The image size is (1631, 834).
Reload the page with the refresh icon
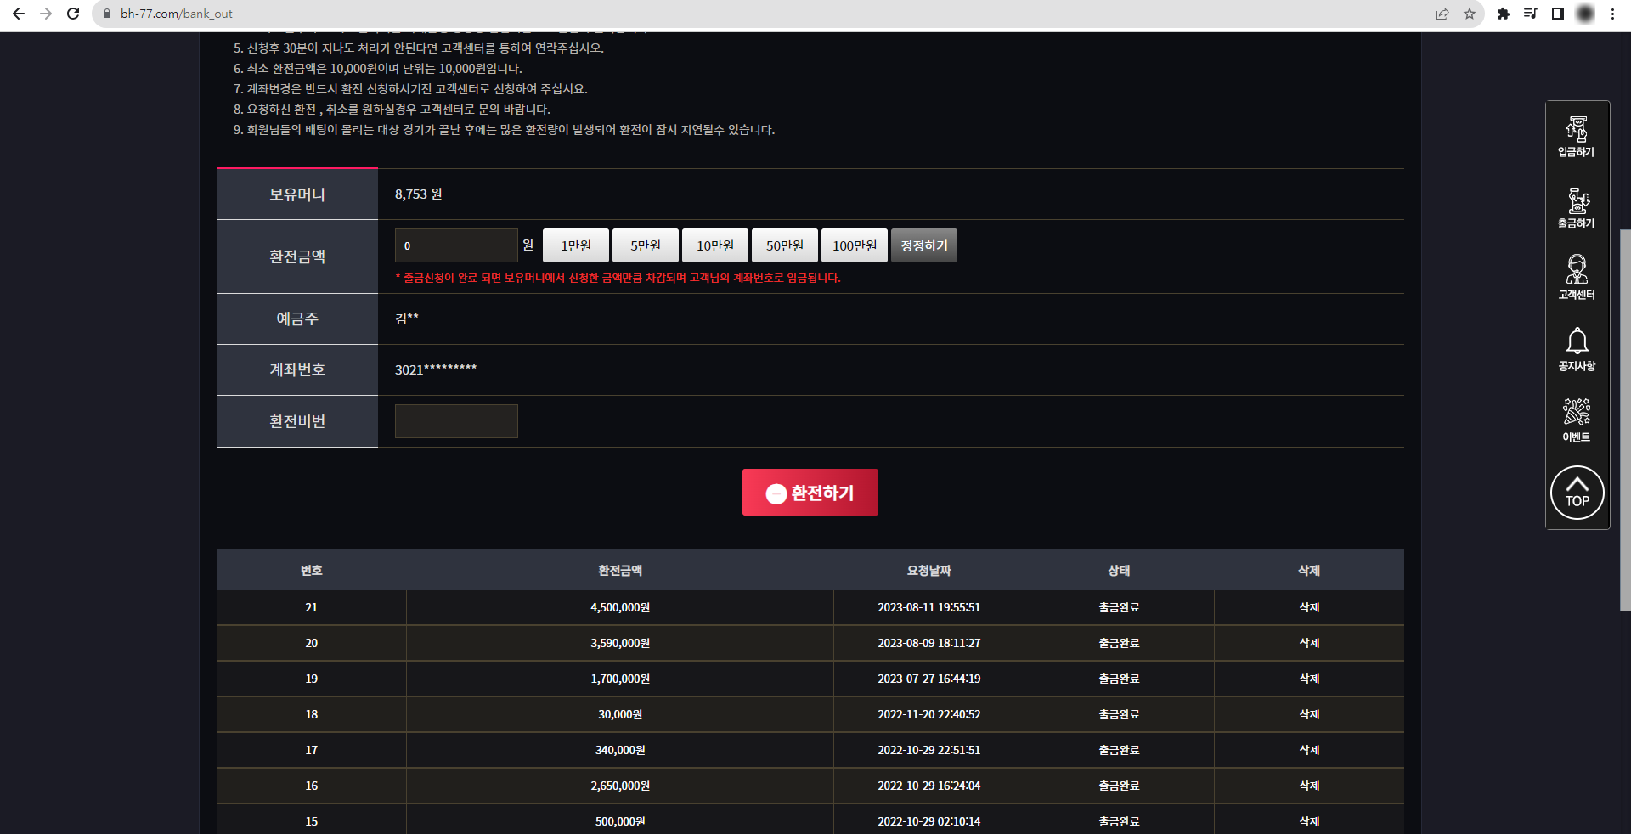pyautogui.click(x=73, y=14)
